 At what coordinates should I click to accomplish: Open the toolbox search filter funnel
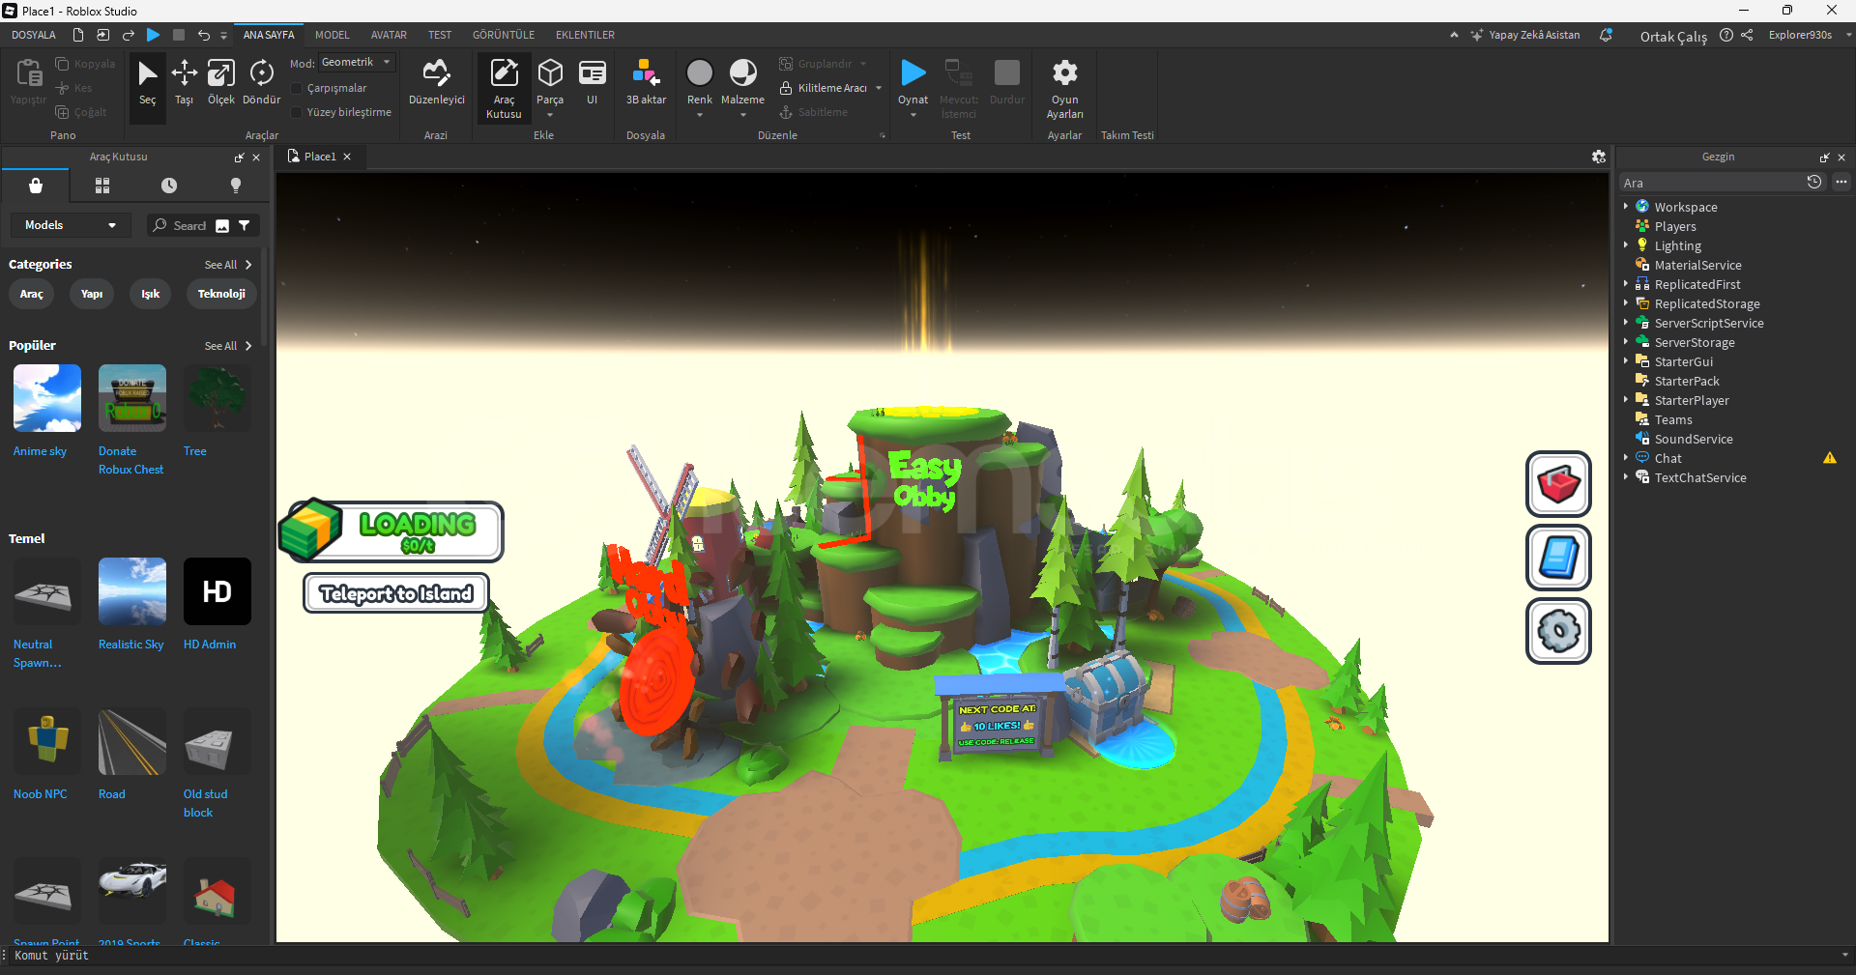[x=245, y=225]
